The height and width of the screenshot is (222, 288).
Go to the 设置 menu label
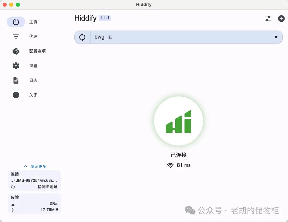pos(33,66)
